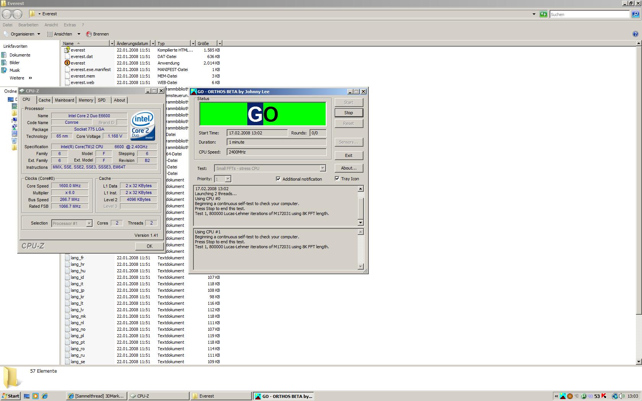642x401 pixels.
Task: Click the Kaspersky red K tray icon
Action: point(604,396)
